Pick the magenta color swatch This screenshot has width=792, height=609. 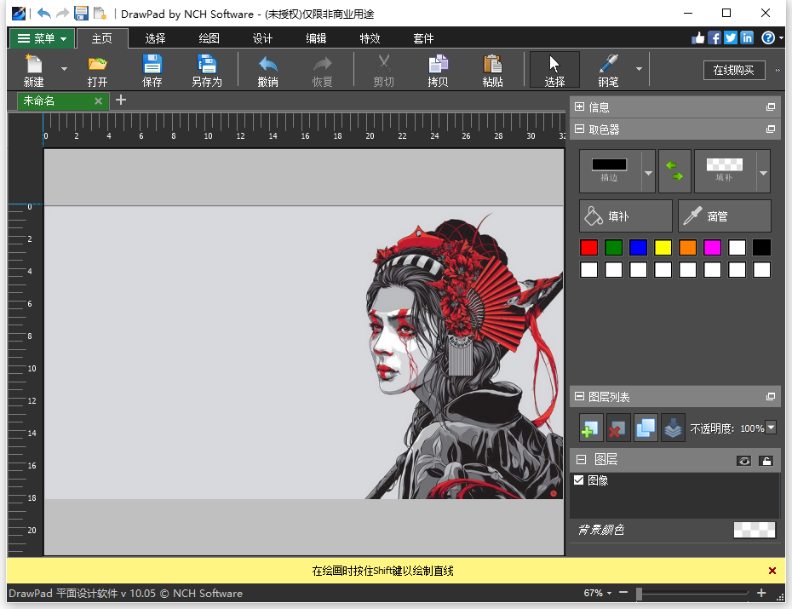712,248
